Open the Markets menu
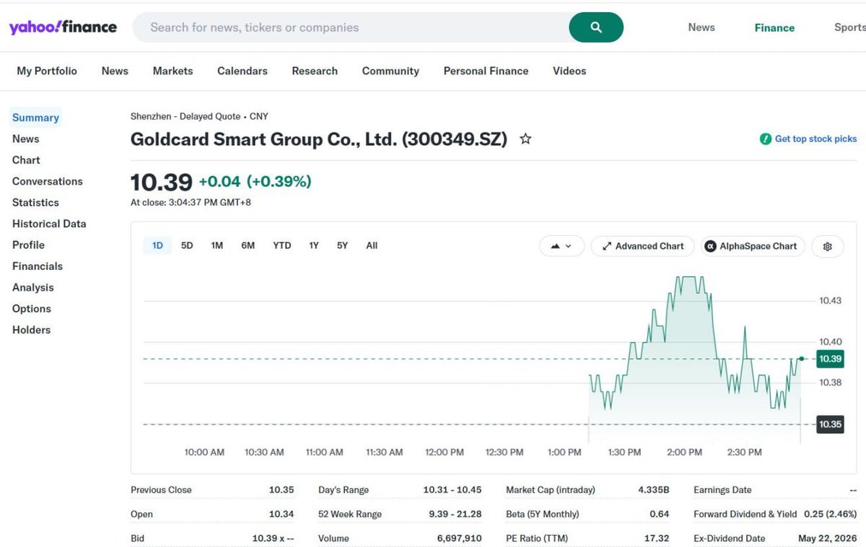Viewport: 866px width, 547px height. click(172, 71)
